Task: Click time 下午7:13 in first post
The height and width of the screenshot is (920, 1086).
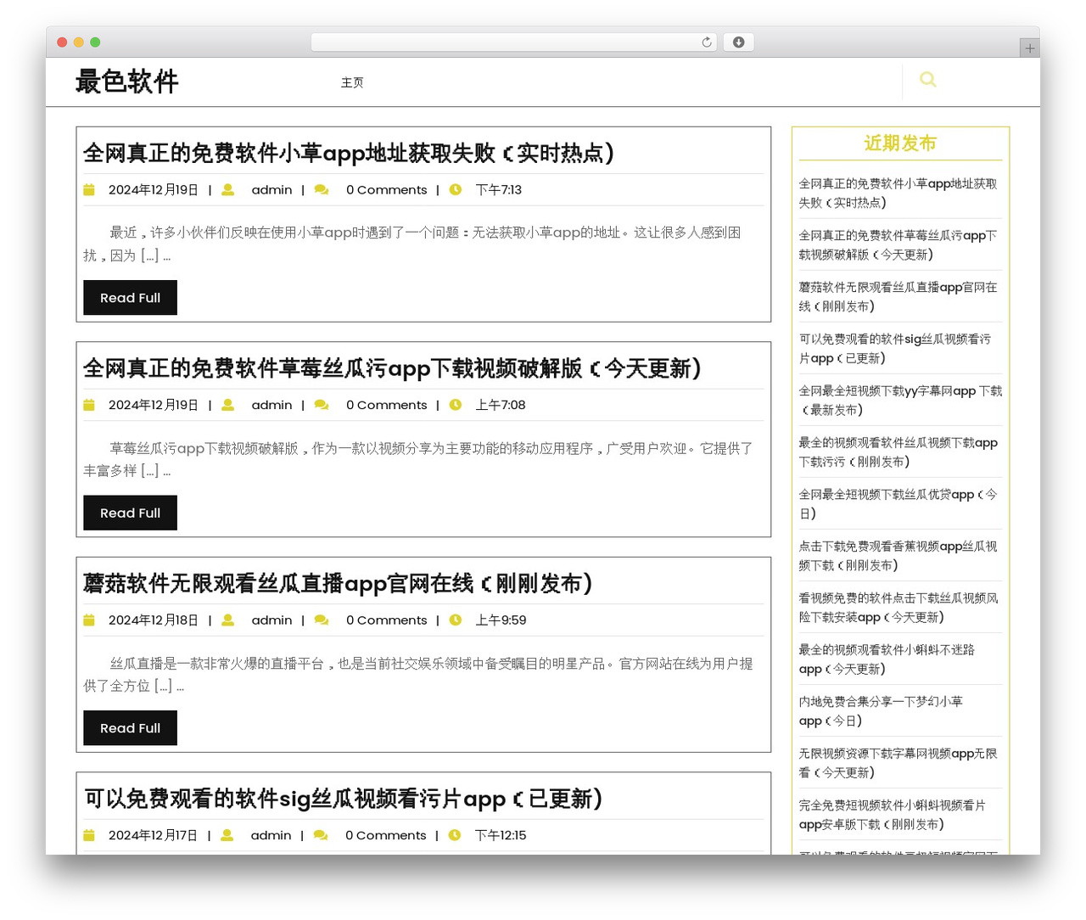Action: coord(498,190)
